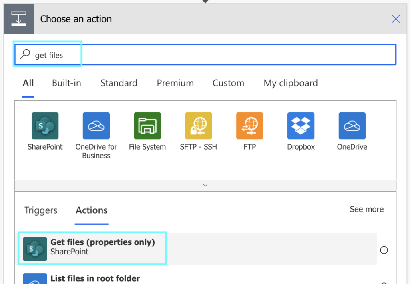Pick the File System connector icon

[x=147, y=126]
